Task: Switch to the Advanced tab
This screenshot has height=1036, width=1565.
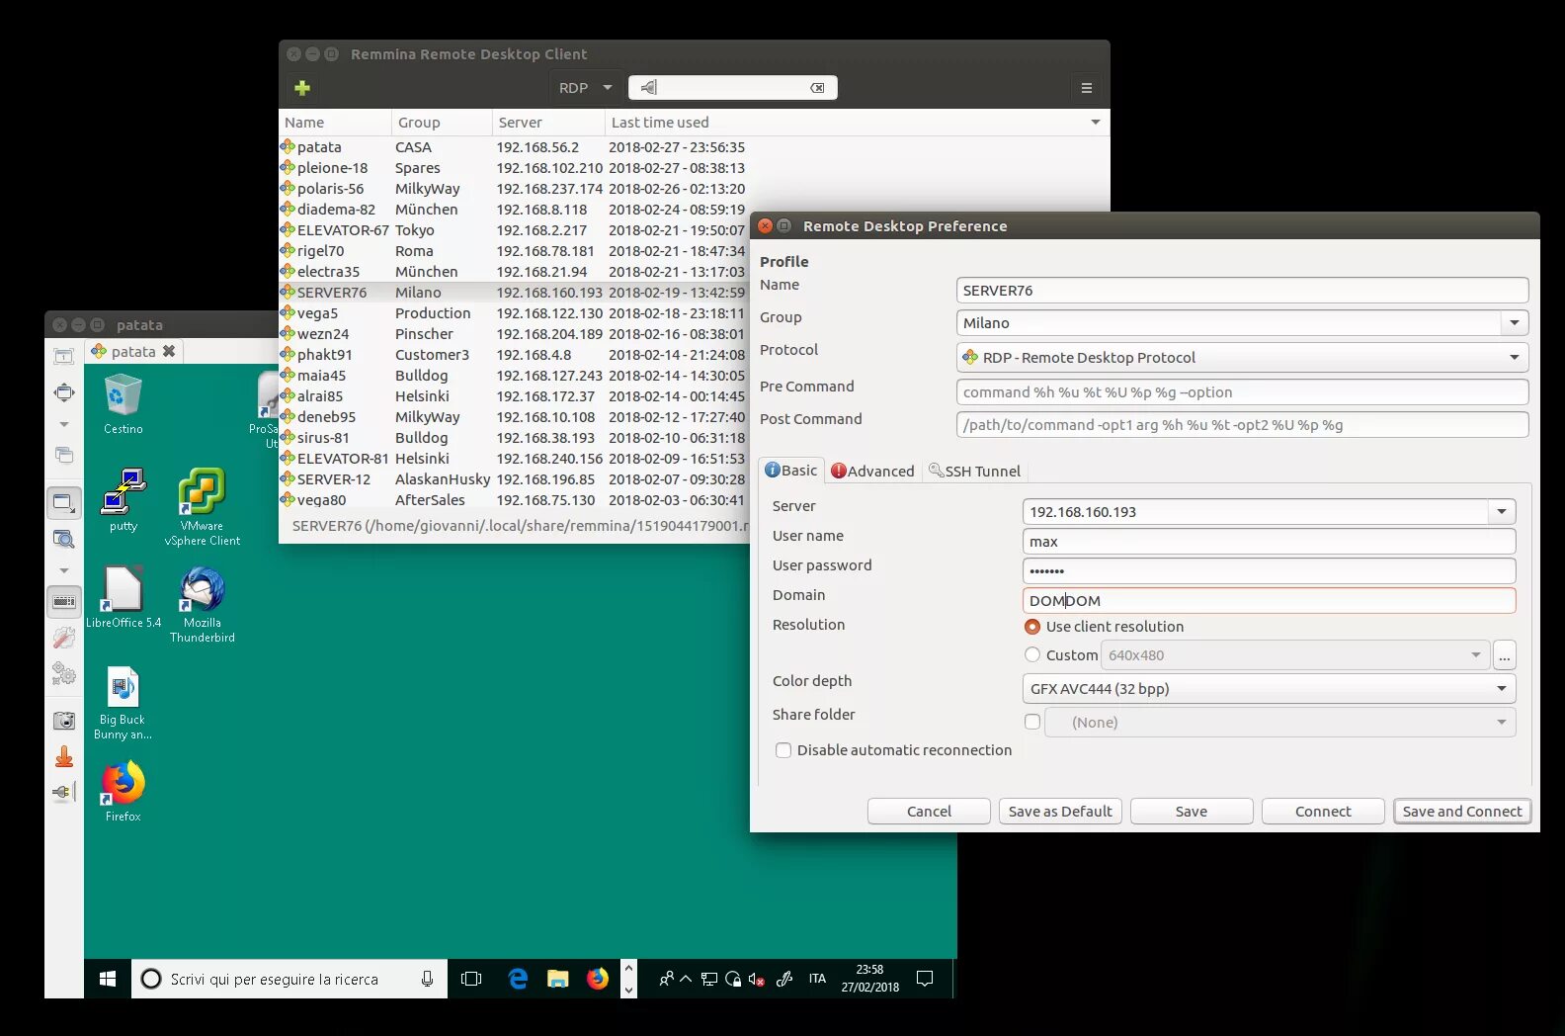Action: 872,472
